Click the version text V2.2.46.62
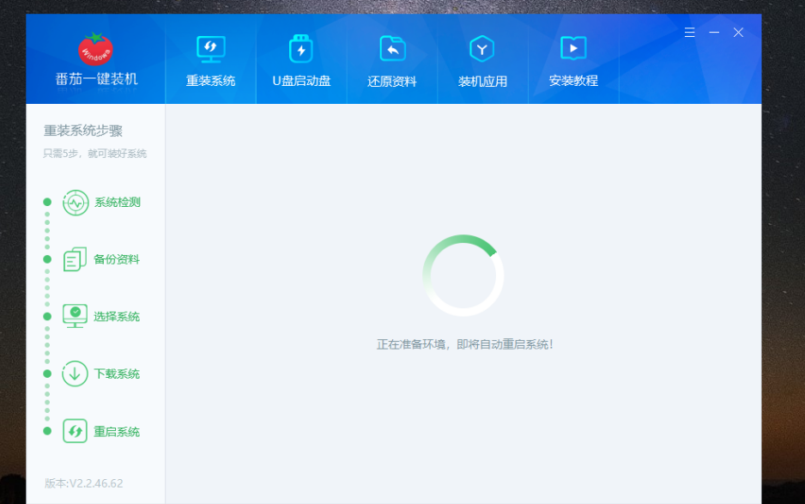This screenshot has height=504, width=805. point(84,483)
